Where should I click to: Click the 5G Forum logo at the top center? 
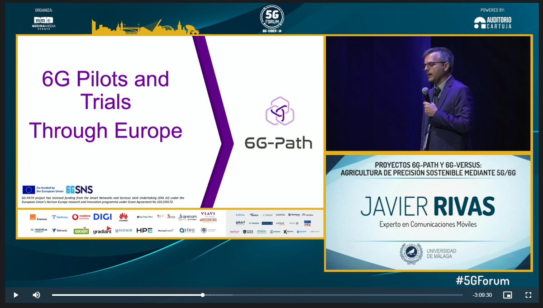point(272,18)
